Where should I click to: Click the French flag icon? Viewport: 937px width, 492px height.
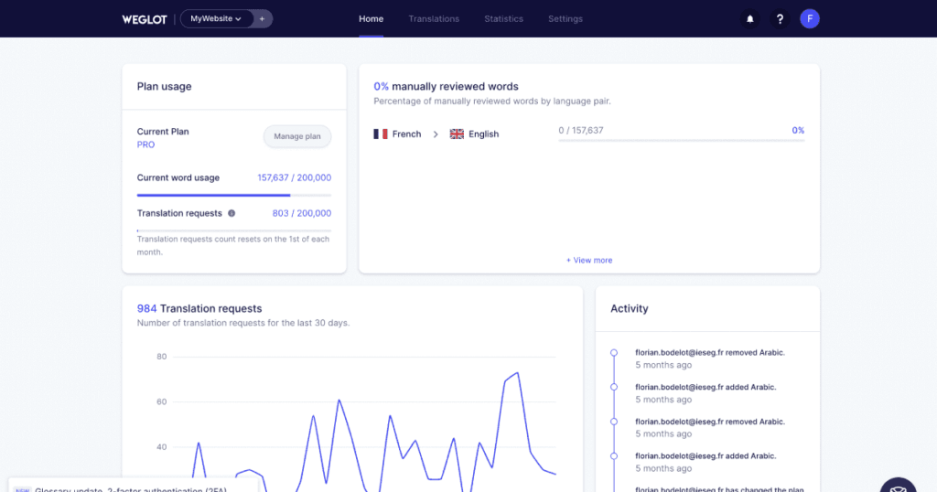pyautogui.click(x=381, y=134)
